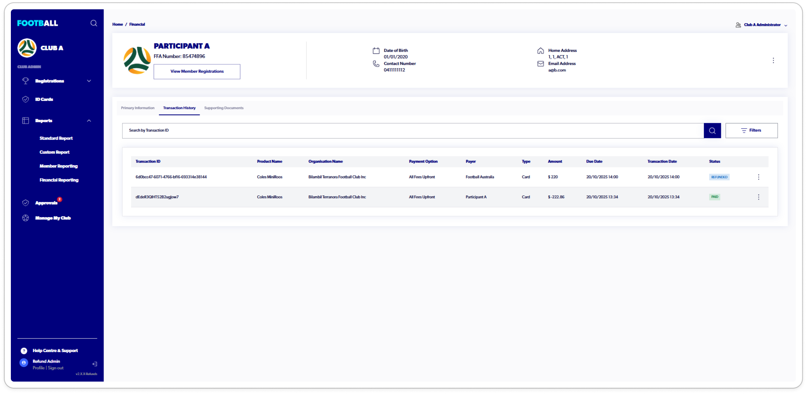Collapse the Reports menu chevron

pyautogui.click(x=89, y=121)
